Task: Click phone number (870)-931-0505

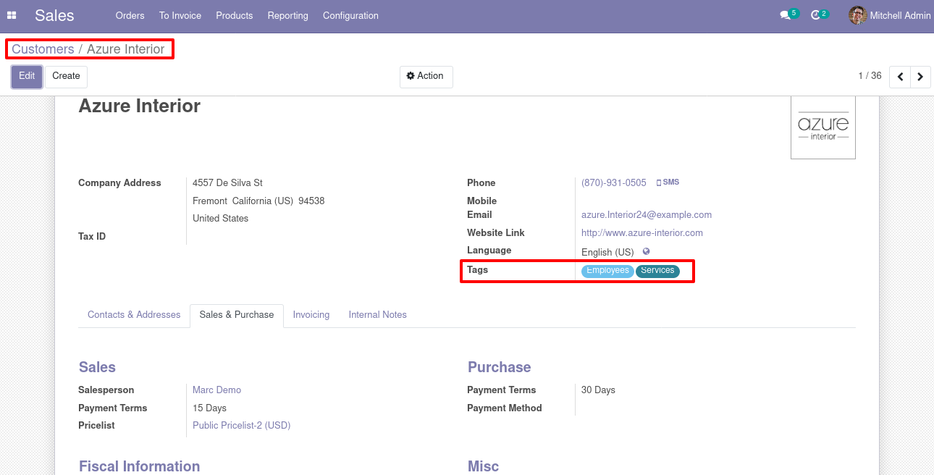Action: pyautogui.click(x=614, y=183)
